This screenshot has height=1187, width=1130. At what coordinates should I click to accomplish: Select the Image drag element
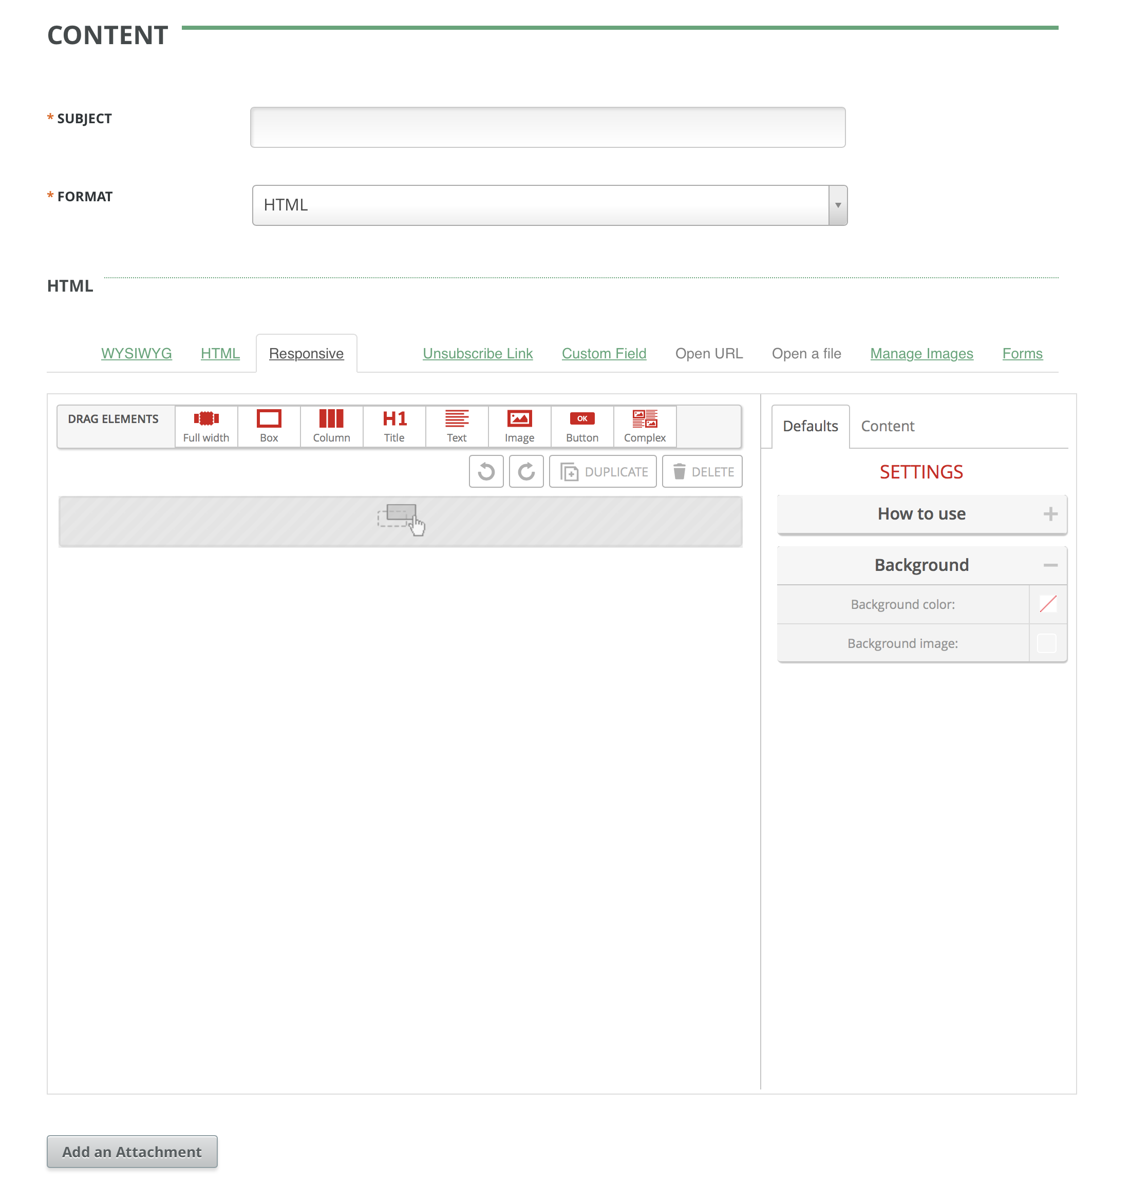pyautogui.click(x=519, y=426)
